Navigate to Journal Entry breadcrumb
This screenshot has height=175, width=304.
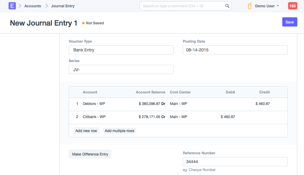click(63, 6)
